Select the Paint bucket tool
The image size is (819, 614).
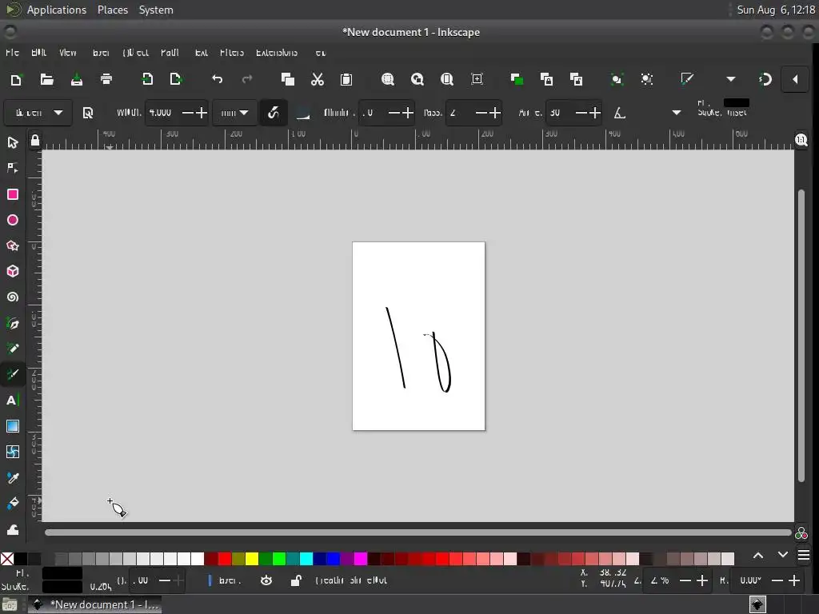point(13,504)
